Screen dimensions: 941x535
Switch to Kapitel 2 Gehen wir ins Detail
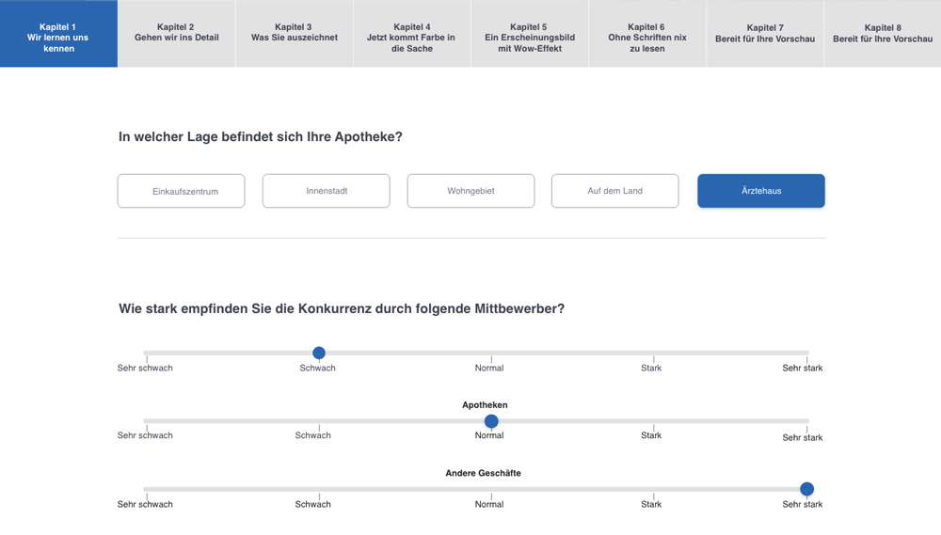177,34
